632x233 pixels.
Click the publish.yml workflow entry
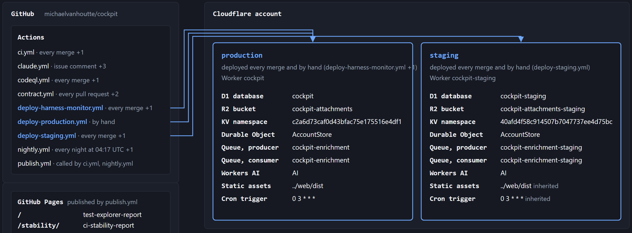pyautogui.click(x=75, y=164)
